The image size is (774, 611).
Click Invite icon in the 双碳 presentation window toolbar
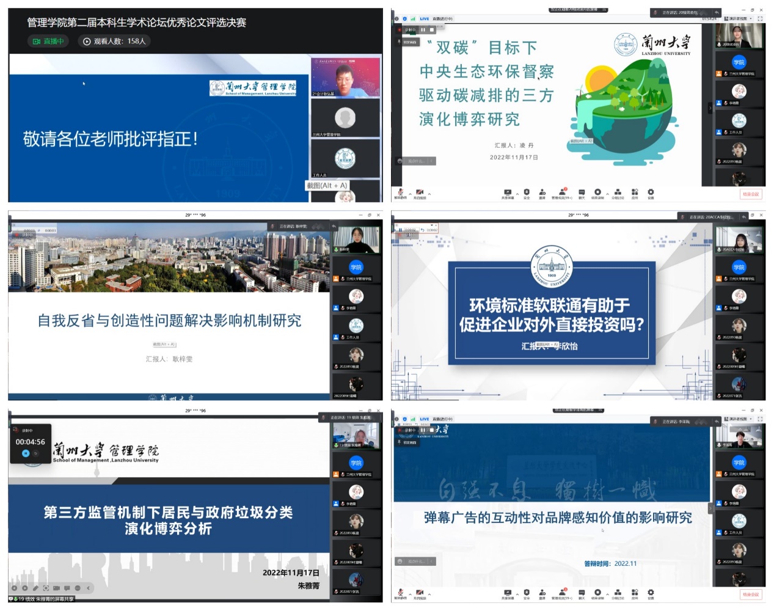click(542, 192)
